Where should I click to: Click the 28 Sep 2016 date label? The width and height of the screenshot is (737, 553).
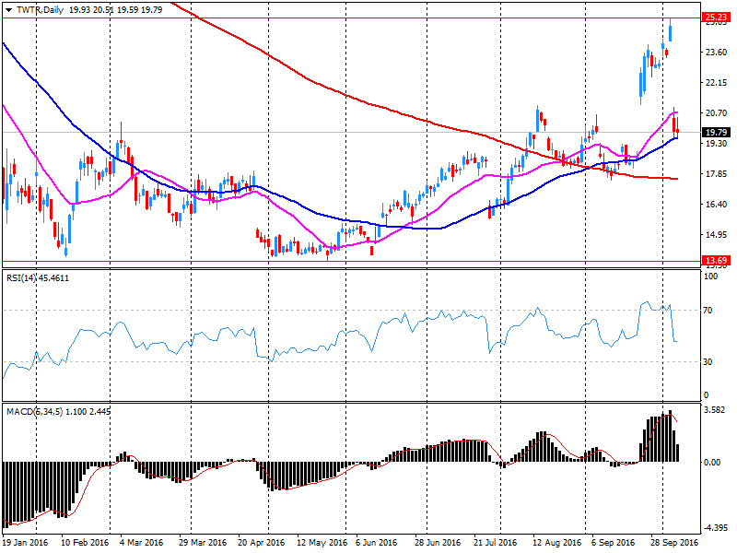click(675, 542)
